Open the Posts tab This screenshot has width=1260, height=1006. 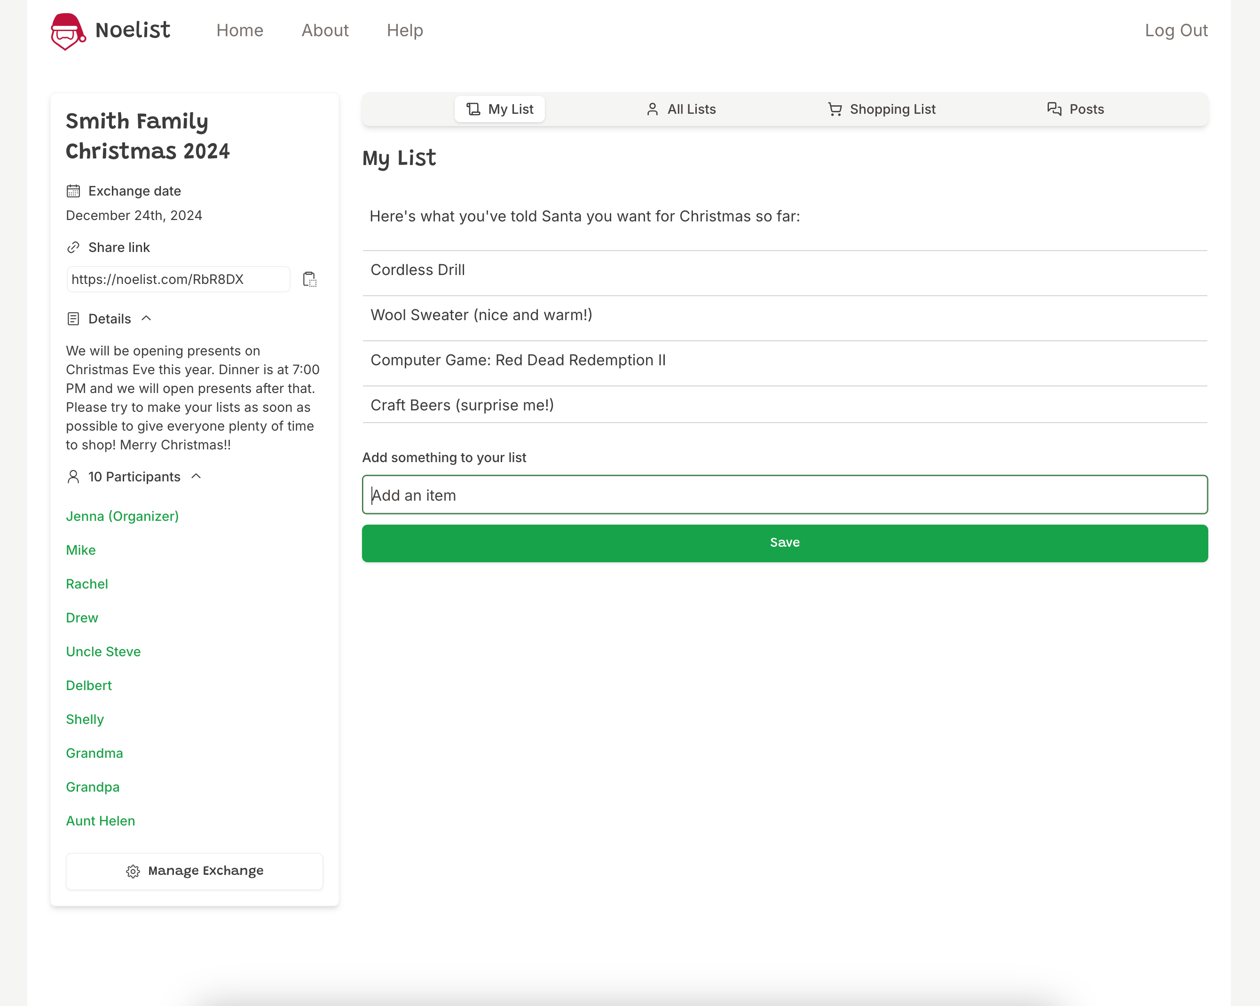coord(1075,109)
